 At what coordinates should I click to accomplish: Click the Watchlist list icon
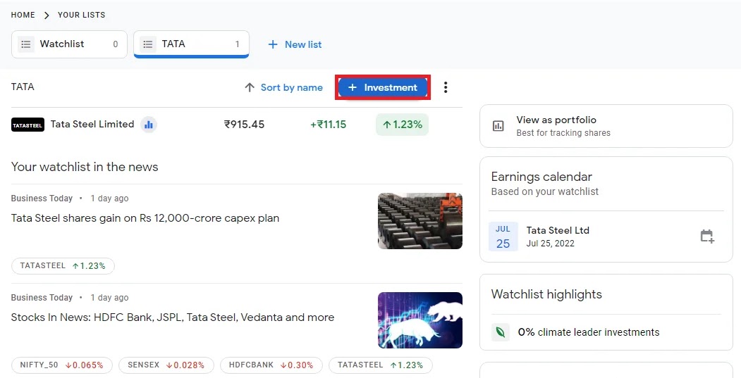(x=26, y=44)
